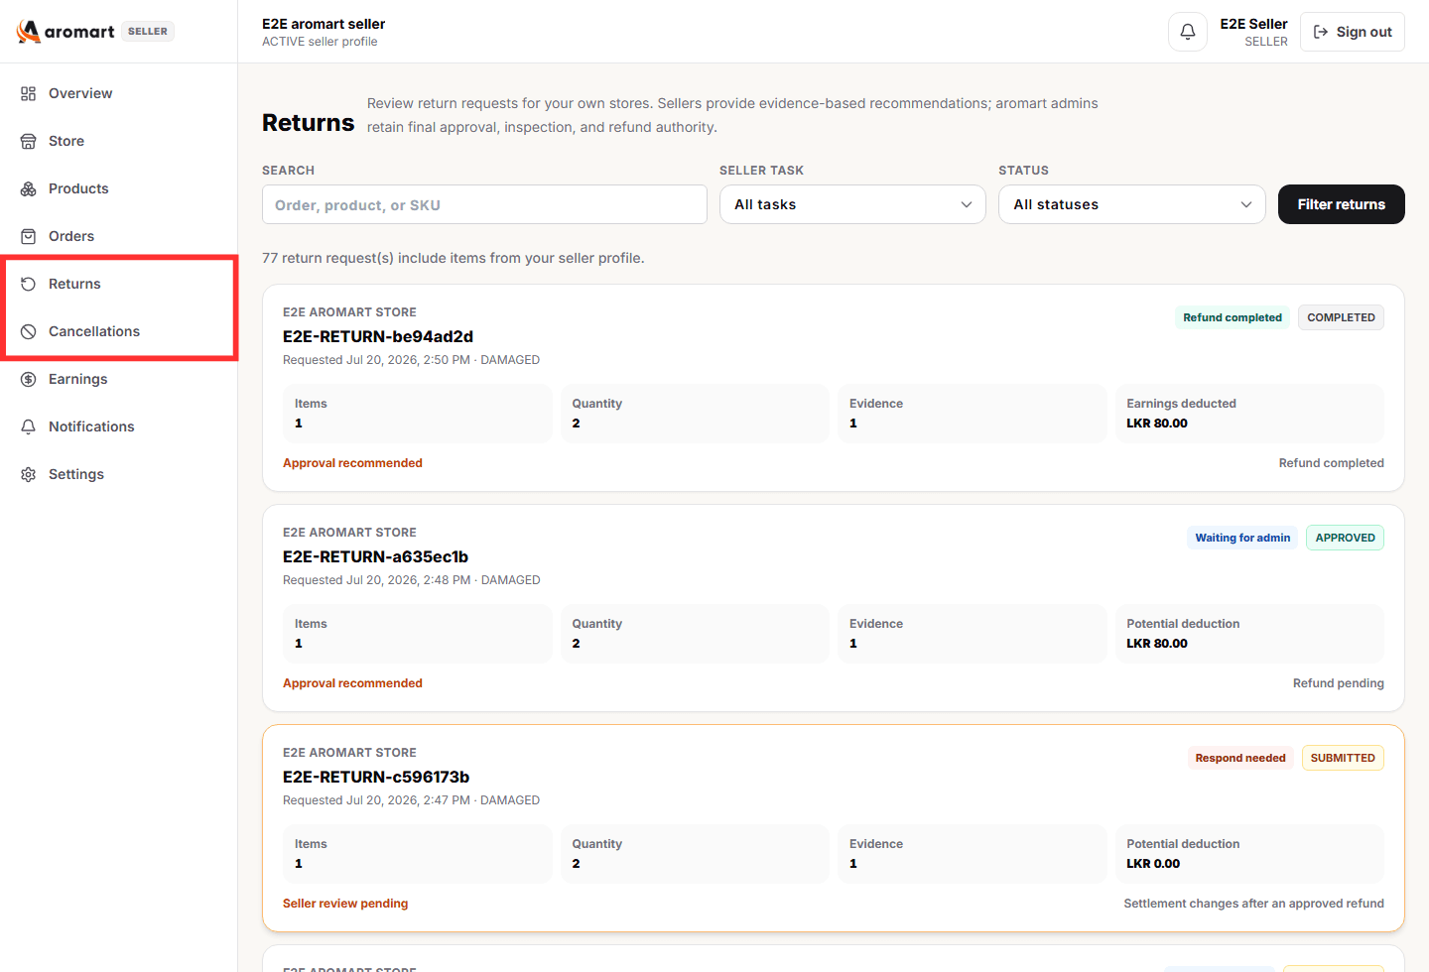Screen dimensions: 1429x972
Task: Click the Settings gear icon
Action: [28, 474]
